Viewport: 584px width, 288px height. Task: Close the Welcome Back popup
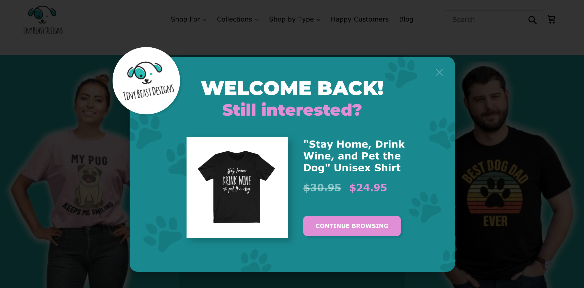(439, 72)
